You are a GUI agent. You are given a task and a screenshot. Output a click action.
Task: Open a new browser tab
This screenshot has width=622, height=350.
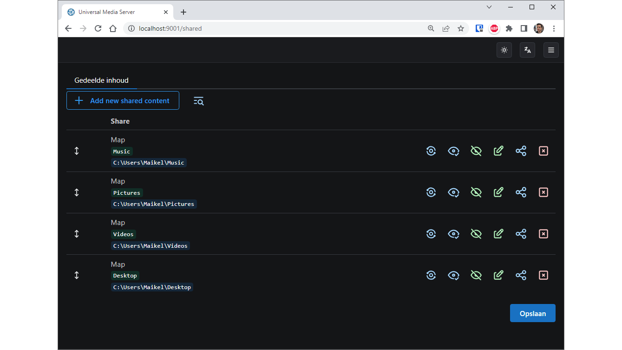click(x=183, y=12)
